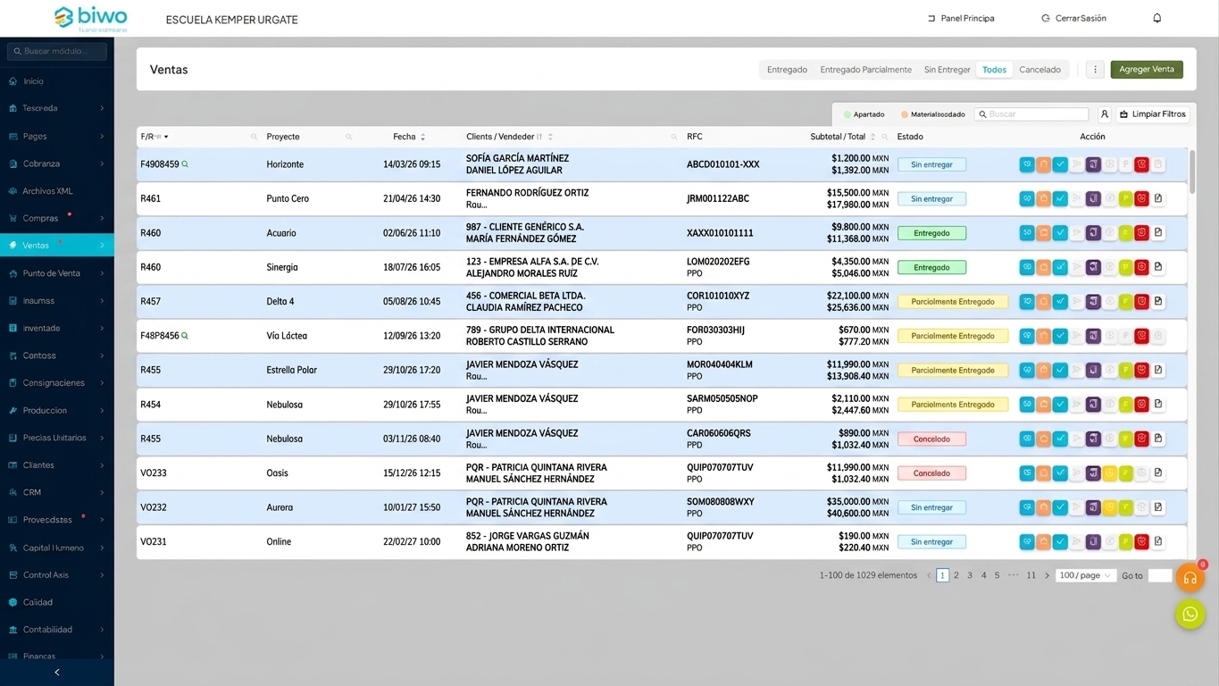Open the 100 / page size dropdown
Image resolution: width=1219 pixels, height=686 pixels.
point(1086,575)
